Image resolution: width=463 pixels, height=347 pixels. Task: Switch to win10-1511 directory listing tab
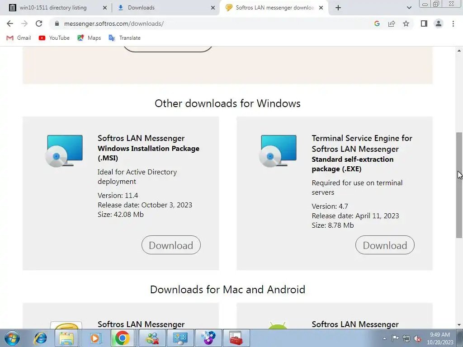[x=53, y=8]
